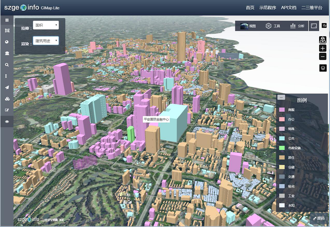This screenshot has width=330, height=227.
Task: Click the magnifier search icon in sidebar
Action: click(7, 65)
